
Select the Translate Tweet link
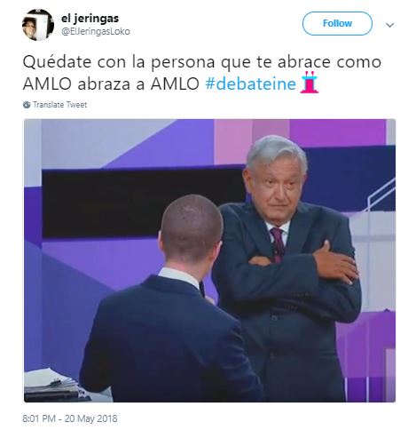(x=60, y=105)
